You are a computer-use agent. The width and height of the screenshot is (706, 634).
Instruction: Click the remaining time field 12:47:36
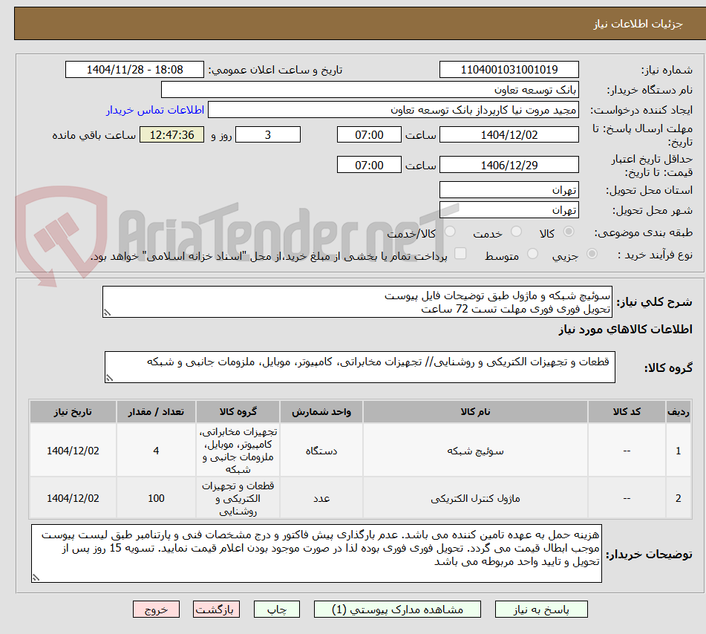point(171,134)
